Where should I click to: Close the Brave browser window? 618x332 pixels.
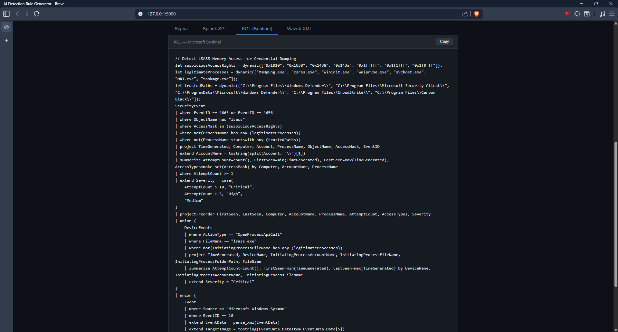click(611, 4)
